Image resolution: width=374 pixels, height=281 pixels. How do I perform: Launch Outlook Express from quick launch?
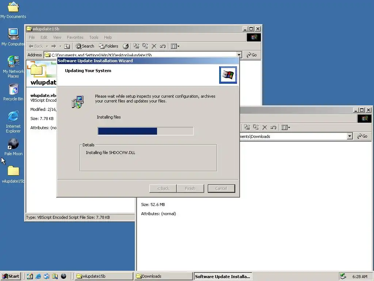coord(46,276)
